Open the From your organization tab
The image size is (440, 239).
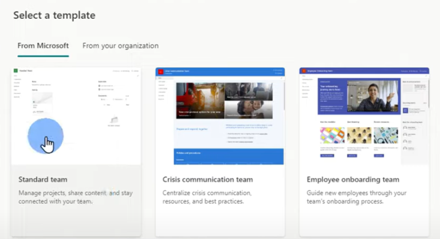click(120, 46)
